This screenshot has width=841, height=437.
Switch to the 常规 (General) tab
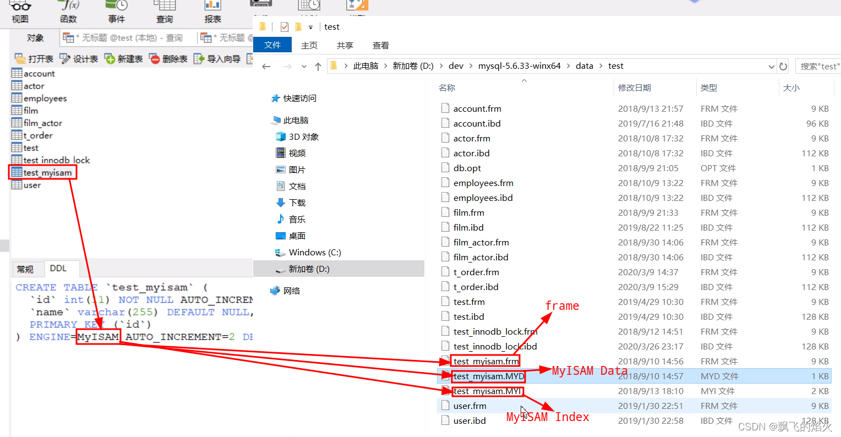pos(25,269)
